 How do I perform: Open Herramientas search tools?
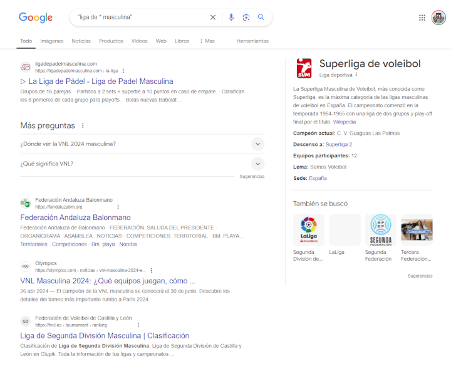252,41
